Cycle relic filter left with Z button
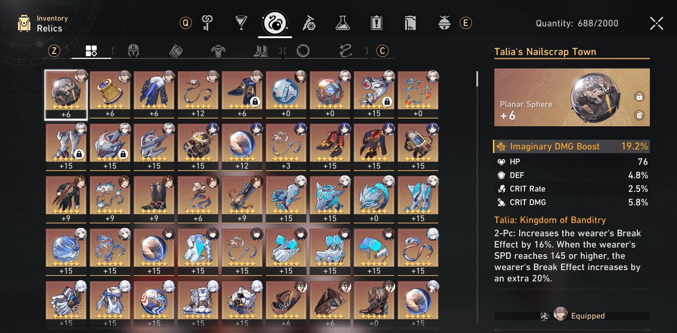Screen dimensions: 677x333 click(x=54, y=51)
